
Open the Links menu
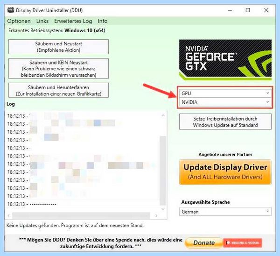pyautogui.click(x=42, y=21)
